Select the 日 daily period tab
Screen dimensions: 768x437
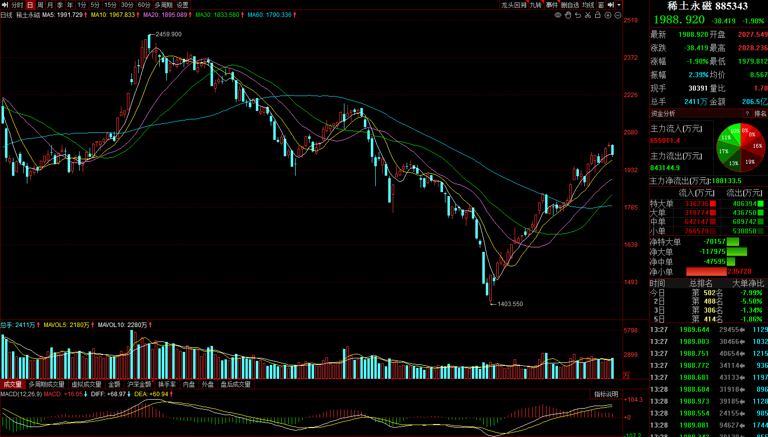tap(30, 5)
